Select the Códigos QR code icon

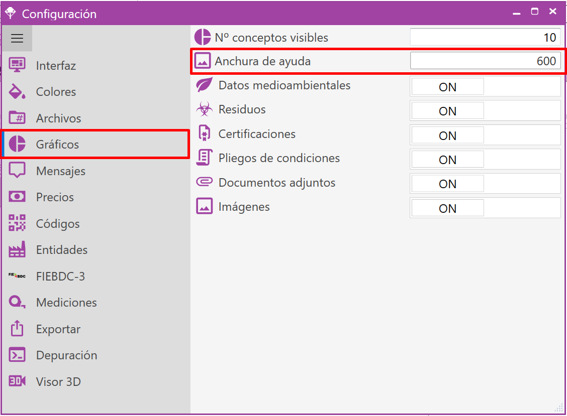tap(17, 223)
